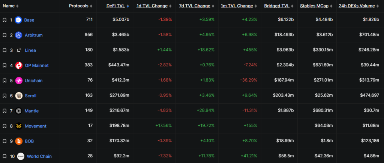
Task: Toggle bookmark for Movement chain
Action: [x=4, y=126]
